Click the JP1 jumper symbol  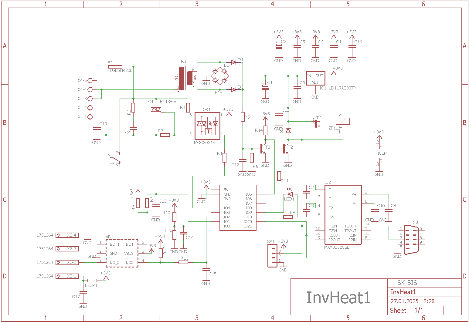pos(317,123)
